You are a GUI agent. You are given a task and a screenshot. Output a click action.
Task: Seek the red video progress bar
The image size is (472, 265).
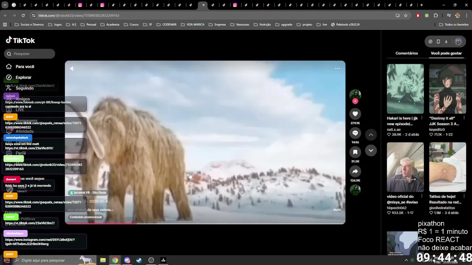click(205, 223)
